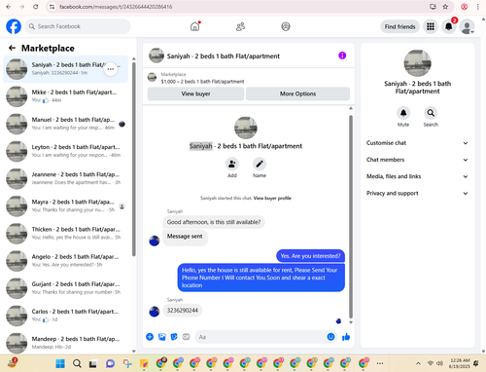Open the Friends icon in top bar
The height and width of the screenshot is (372, 486).
240,26
